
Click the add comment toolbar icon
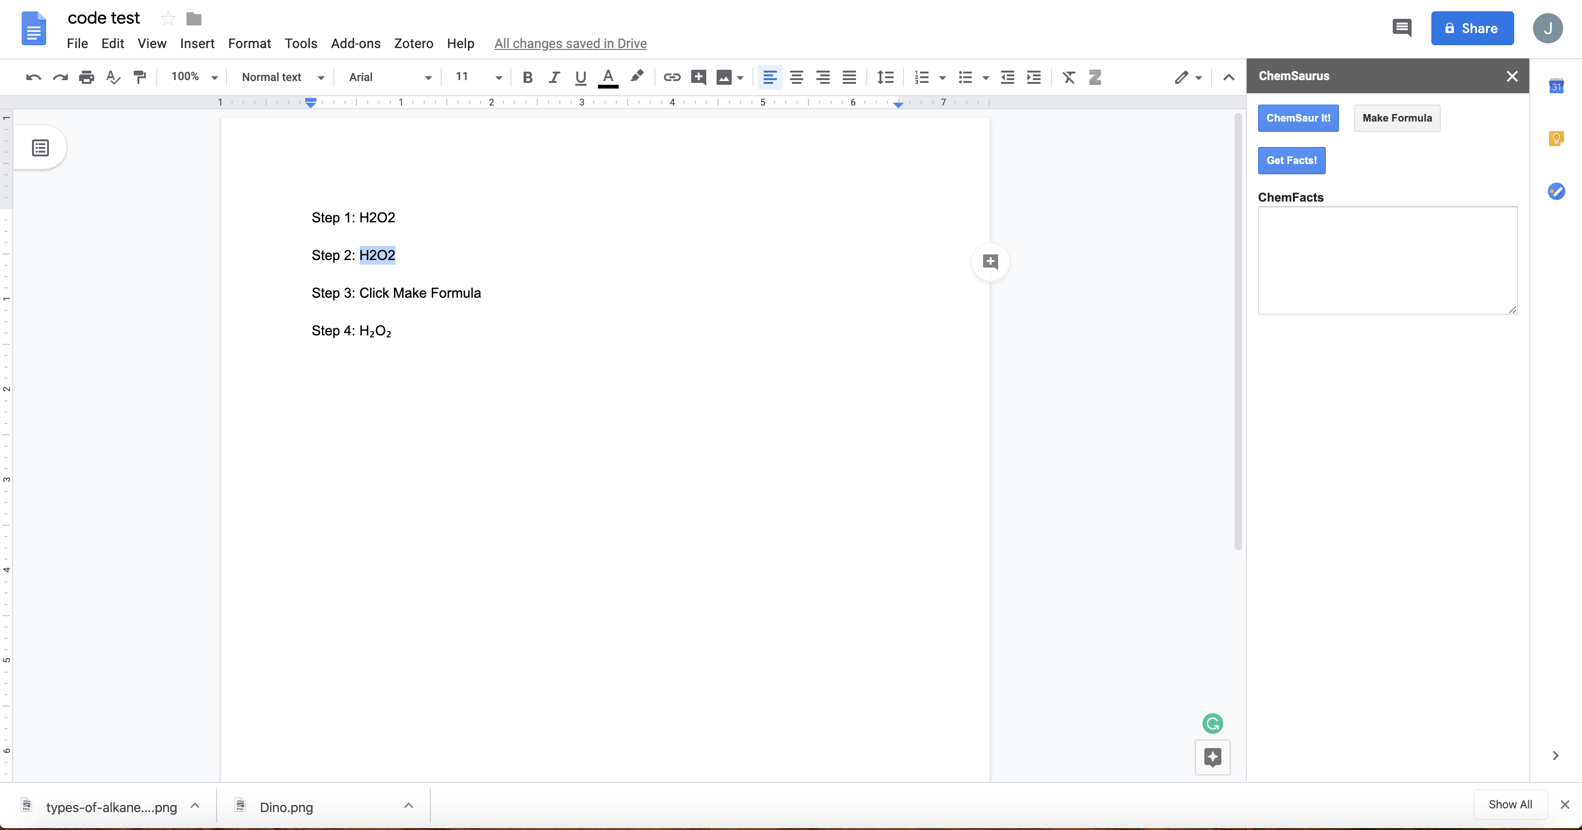tap(698, 77)
